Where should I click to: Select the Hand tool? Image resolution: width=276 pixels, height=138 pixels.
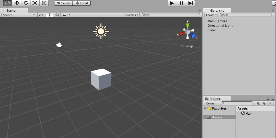tap(8, 3)
